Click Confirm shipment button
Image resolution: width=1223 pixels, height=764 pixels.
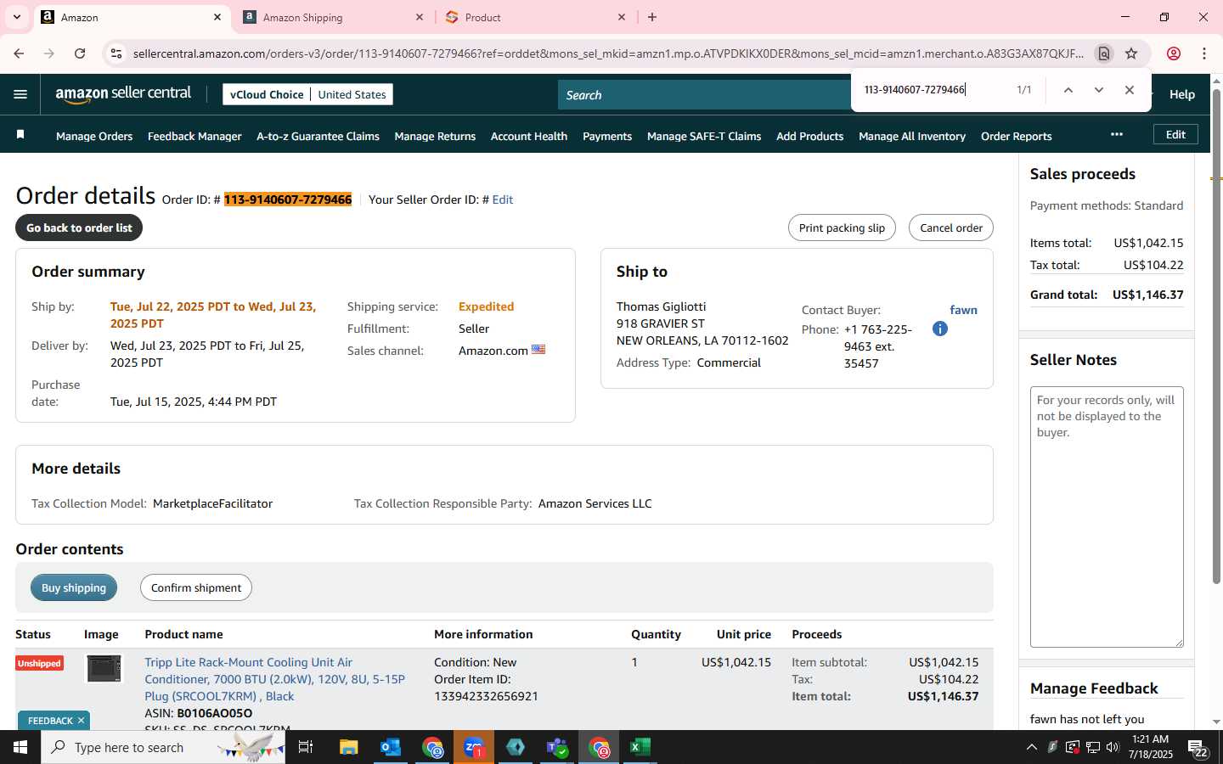(x=196, y=587)
